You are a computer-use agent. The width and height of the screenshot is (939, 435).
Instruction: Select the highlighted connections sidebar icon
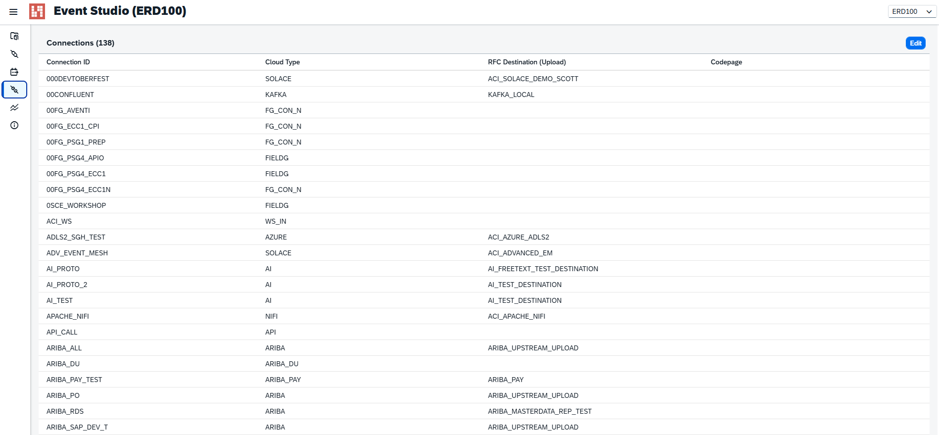pos(14,90)
